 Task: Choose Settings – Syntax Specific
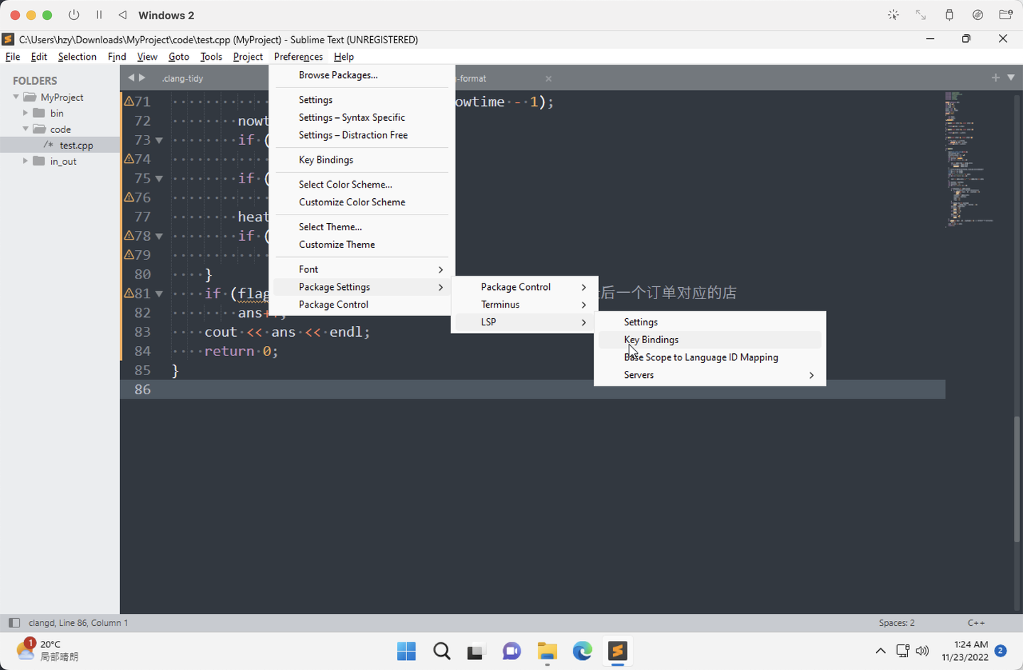click(x=362, y=117)
